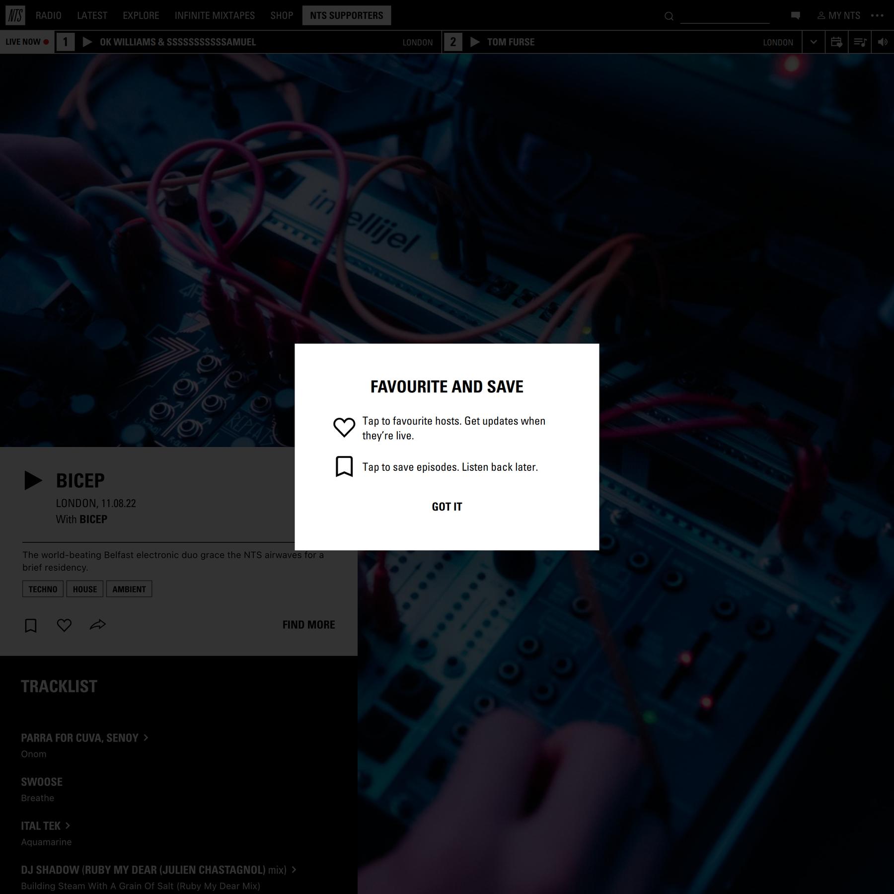Image resolution: width=894 pixels, height=894 pixels.
Task: Play channel 2 Tom Furse live stream
Action: pos(475,42)
